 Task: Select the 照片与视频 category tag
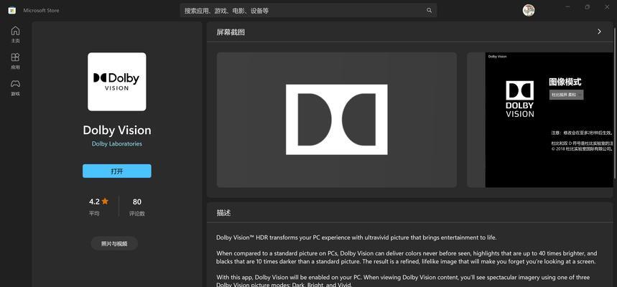114,244
